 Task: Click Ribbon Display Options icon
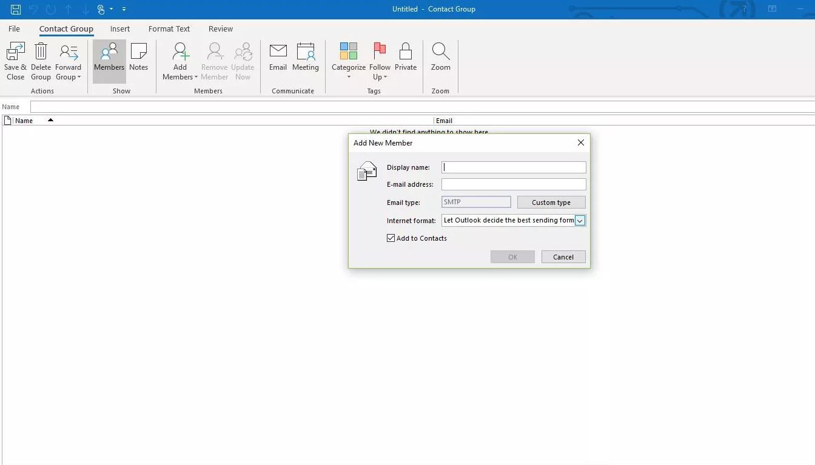pyautogui.click(x=773, y=9)
